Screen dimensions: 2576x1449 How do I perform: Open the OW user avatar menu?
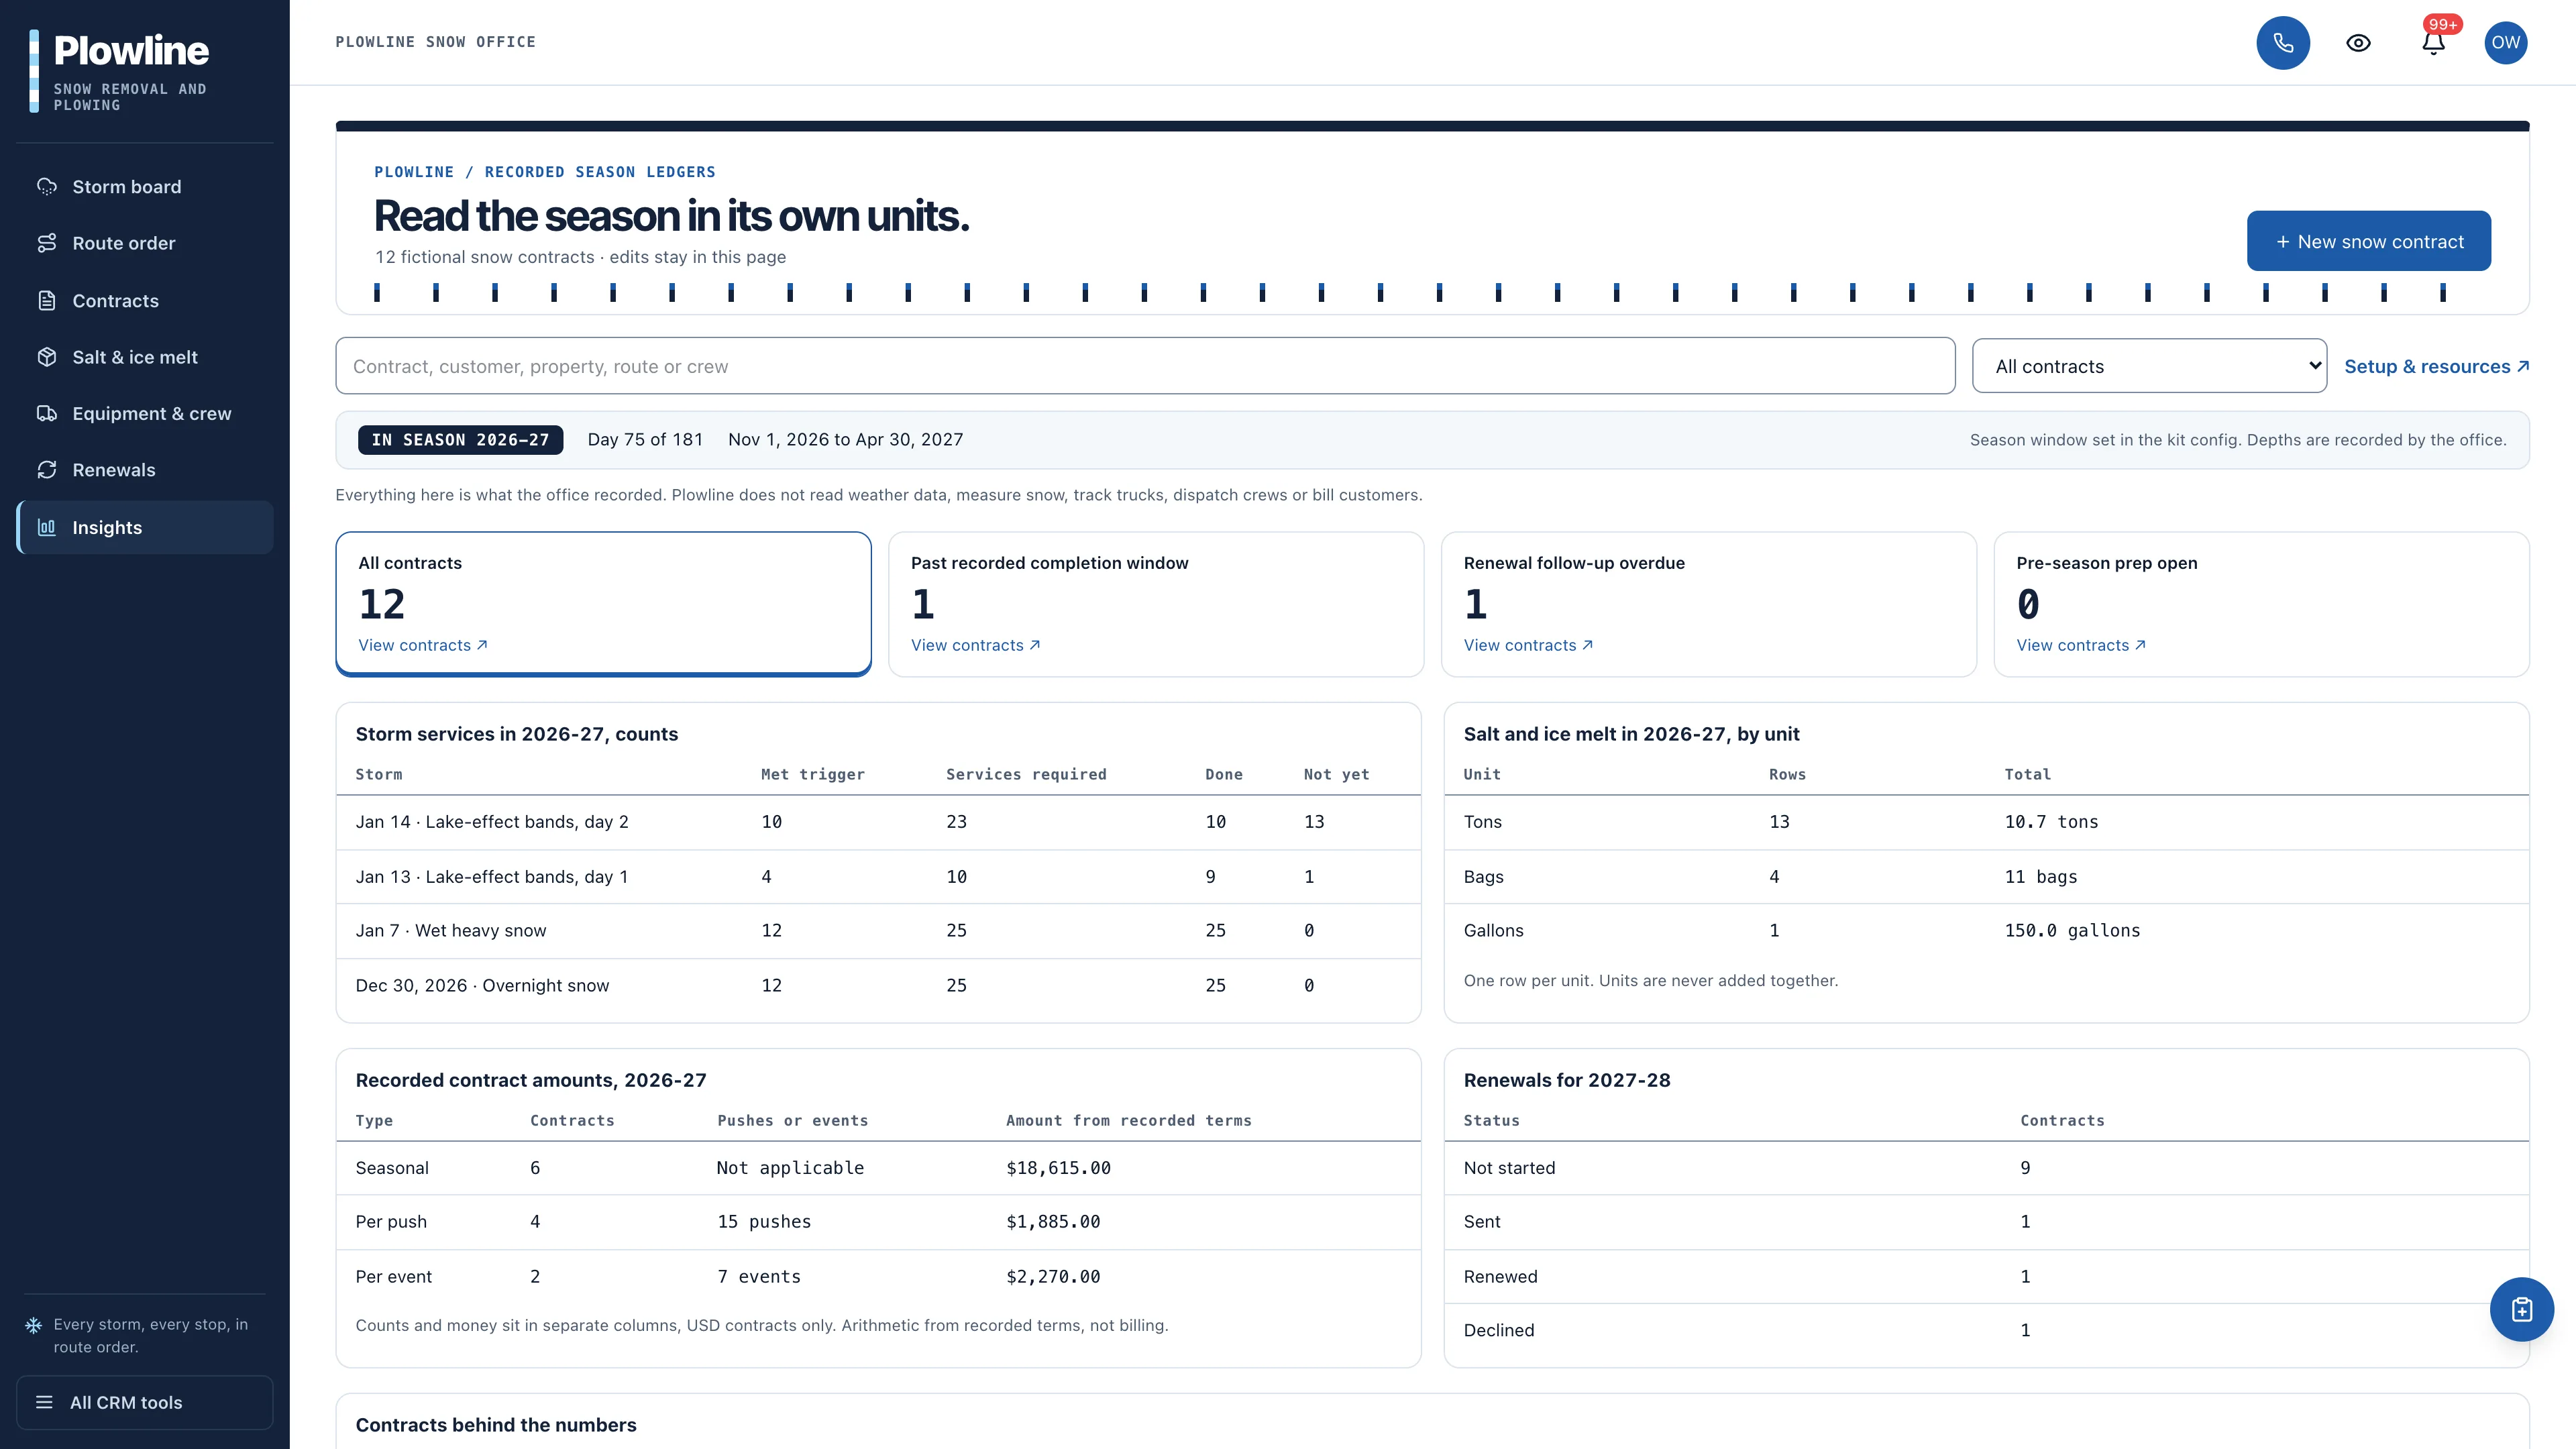[x=2505, y=42]
